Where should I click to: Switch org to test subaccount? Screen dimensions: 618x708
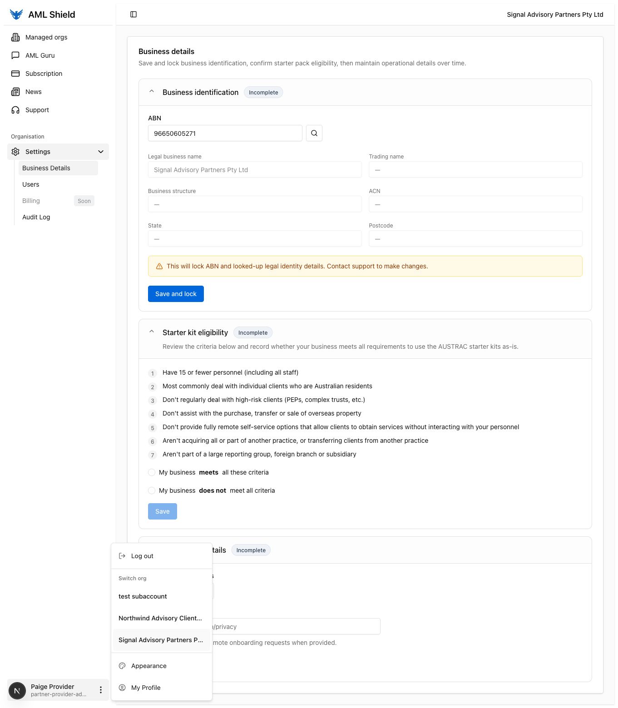click(162, 596)
